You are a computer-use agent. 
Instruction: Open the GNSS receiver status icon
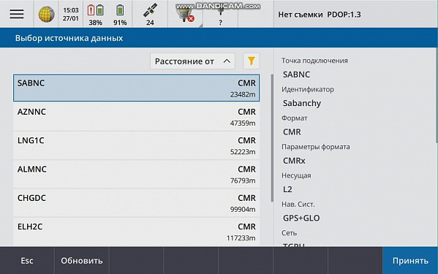[185, 15]
